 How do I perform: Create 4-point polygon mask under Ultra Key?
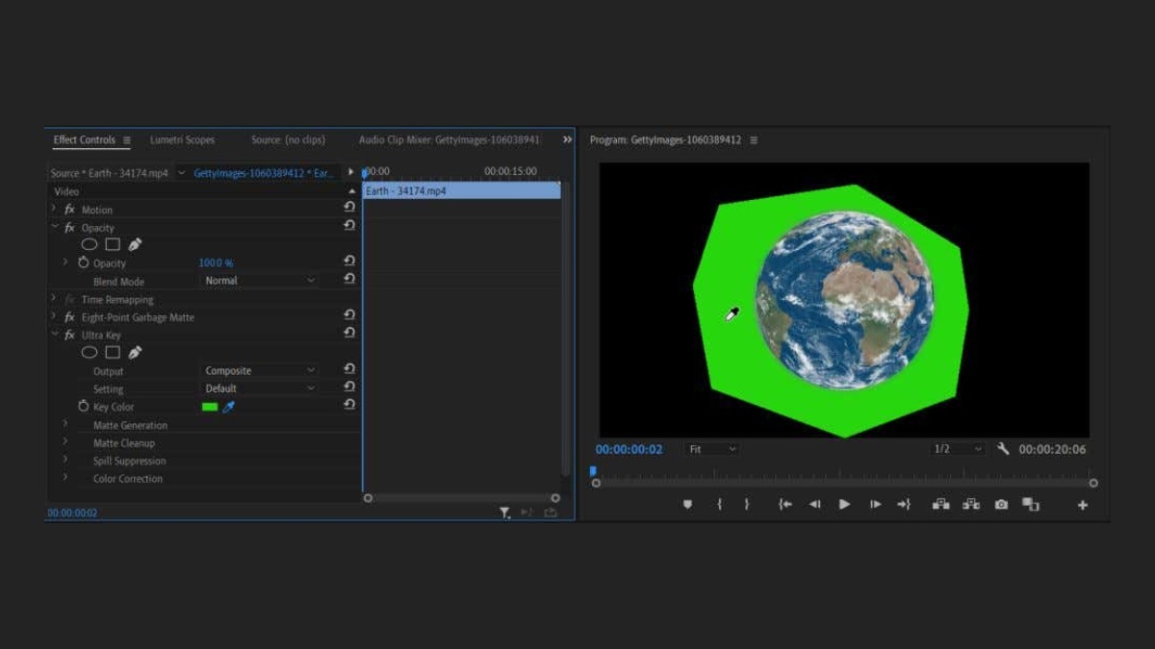113,353
